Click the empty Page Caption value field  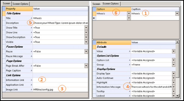tap(60, 70)
